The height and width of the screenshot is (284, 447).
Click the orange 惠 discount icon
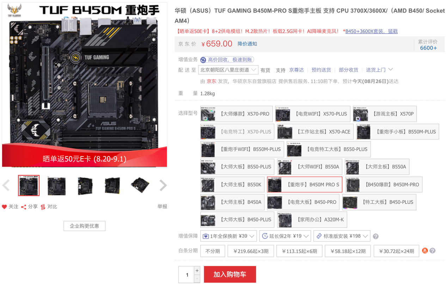425,251
